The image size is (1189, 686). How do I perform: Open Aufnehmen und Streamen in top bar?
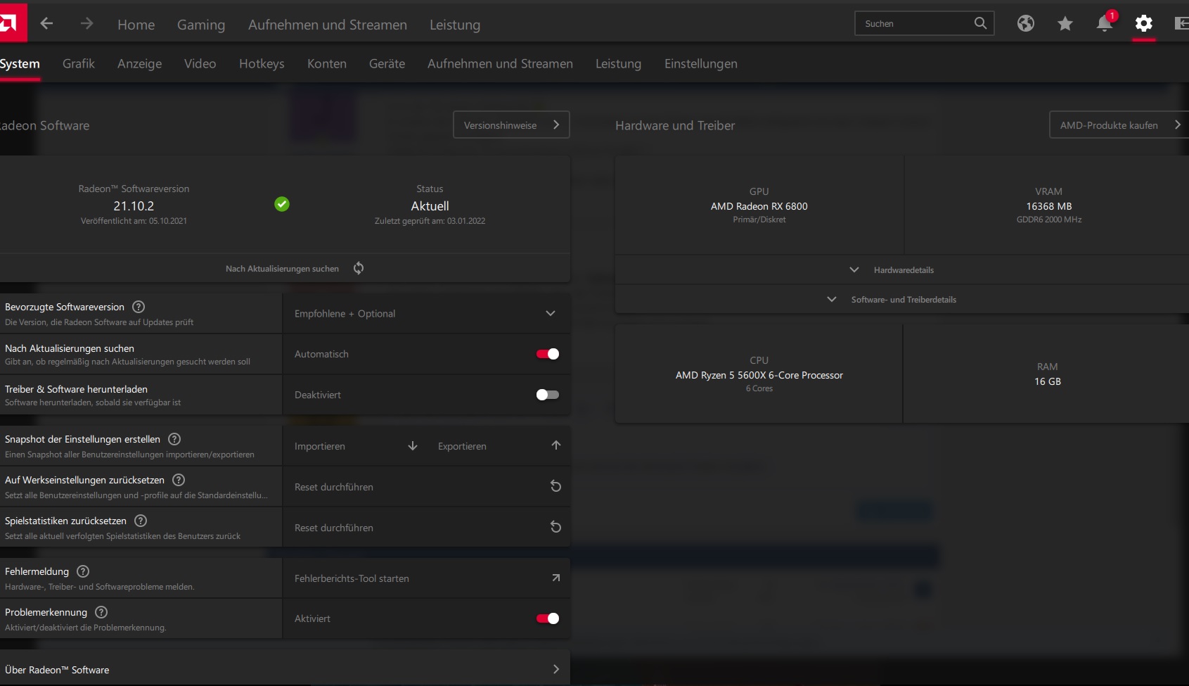(328, 25)
